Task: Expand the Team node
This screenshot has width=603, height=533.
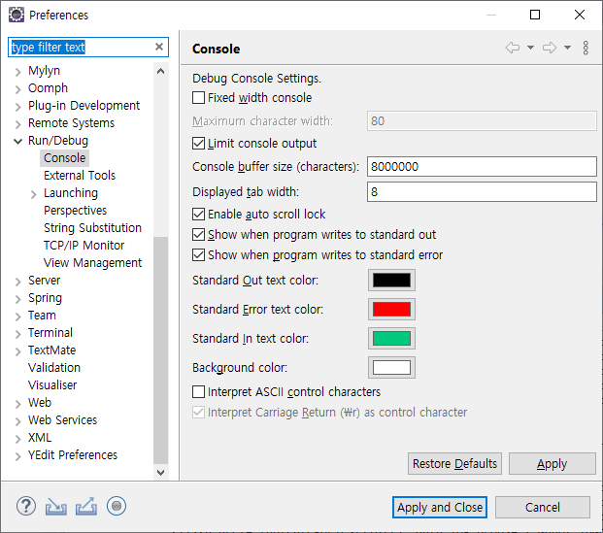Action: pos(17,316)
